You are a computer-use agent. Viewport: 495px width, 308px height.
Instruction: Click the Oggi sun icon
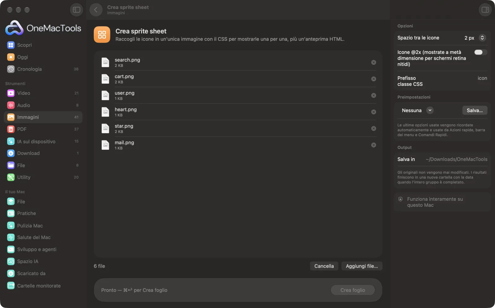click(x=11, y=57)
